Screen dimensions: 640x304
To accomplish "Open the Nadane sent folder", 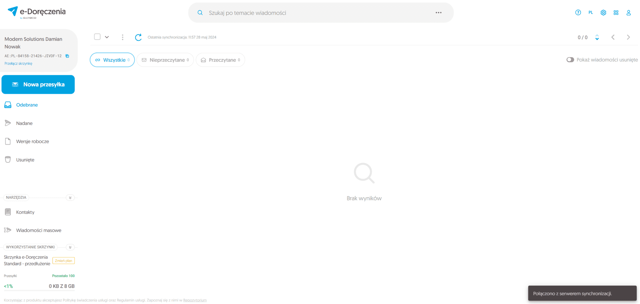I will point(24,123).
